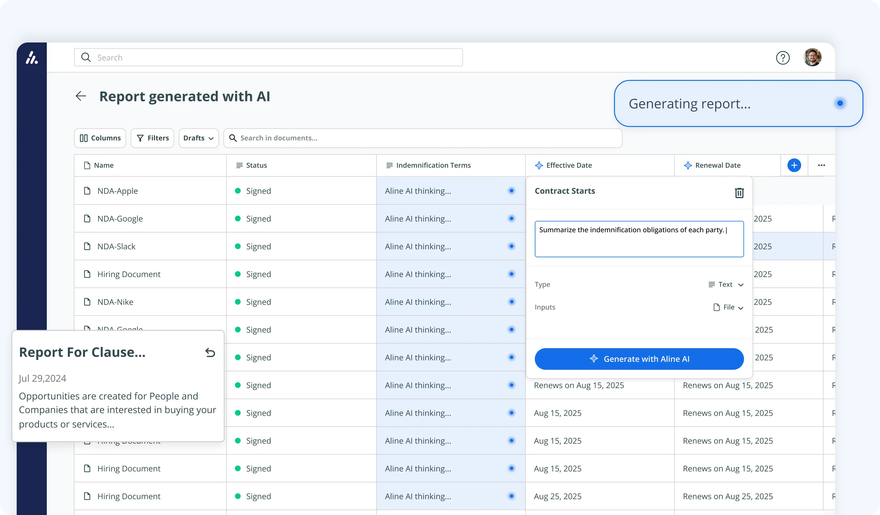
Task: Open the help question mark icon
Action: tap(783, 58)
